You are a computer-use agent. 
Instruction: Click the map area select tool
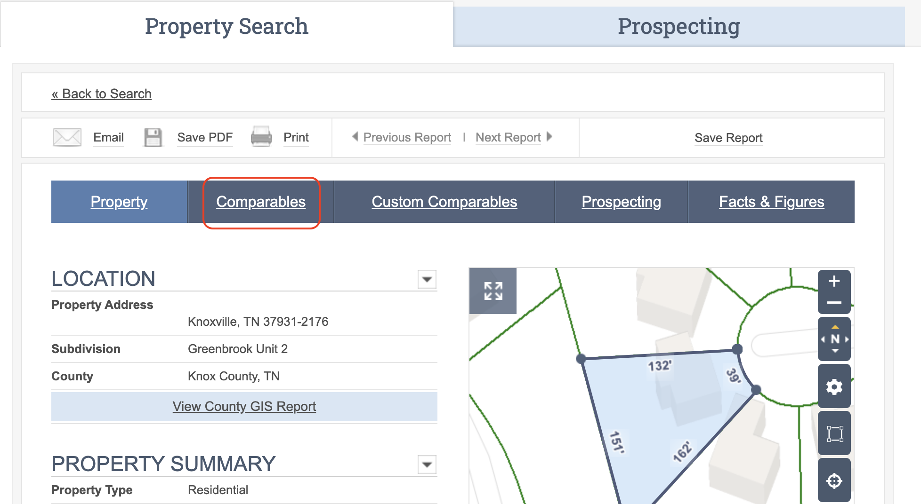pos(834,433)
